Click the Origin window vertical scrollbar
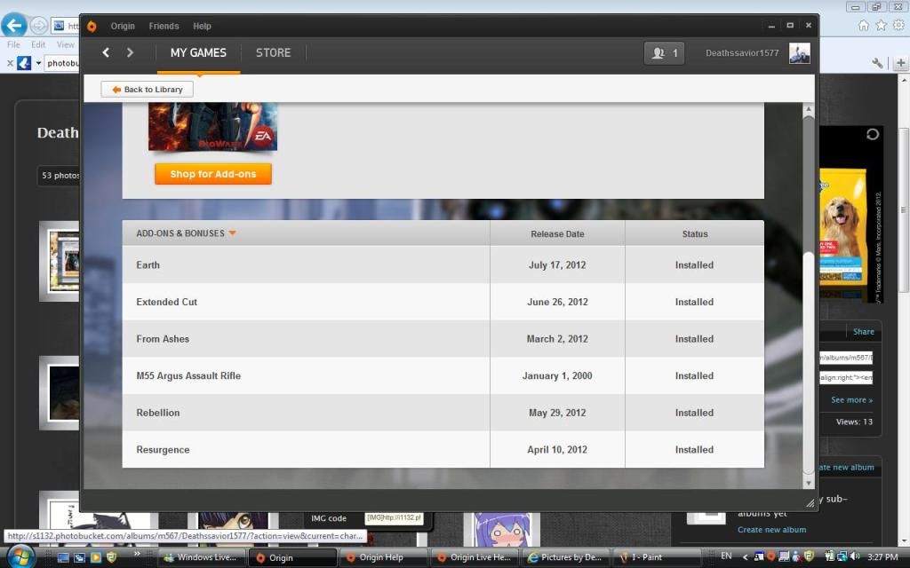This screenshot has width=910, height=568. point(808,355)
